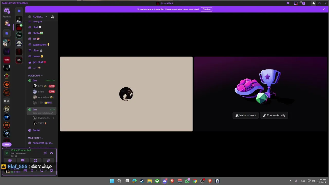Click the ENG language indicator
Image resolution: width=329 pixels, height=185 pixels.
(303, 181)
